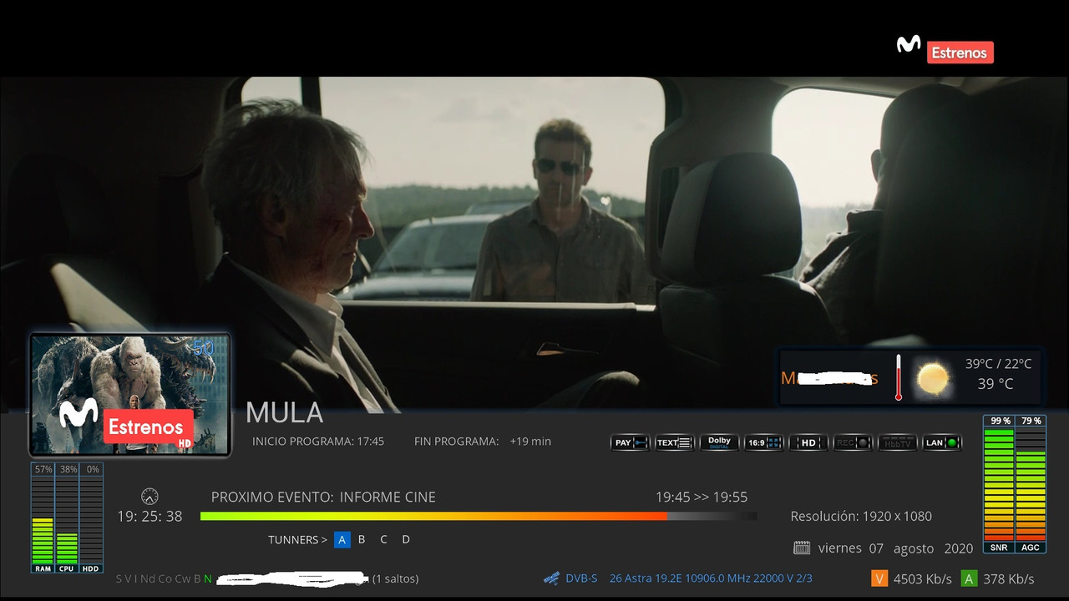Click the PAY encryption indicator icon
1069x601 pixels.
[631, 442]
